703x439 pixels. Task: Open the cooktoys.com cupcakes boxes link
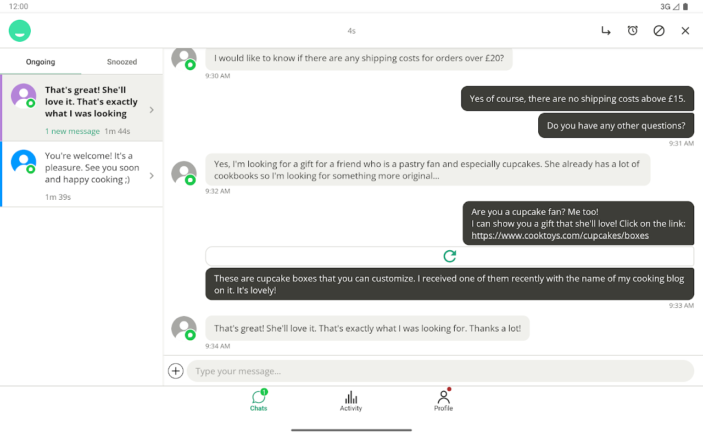[x=560, y=235]
